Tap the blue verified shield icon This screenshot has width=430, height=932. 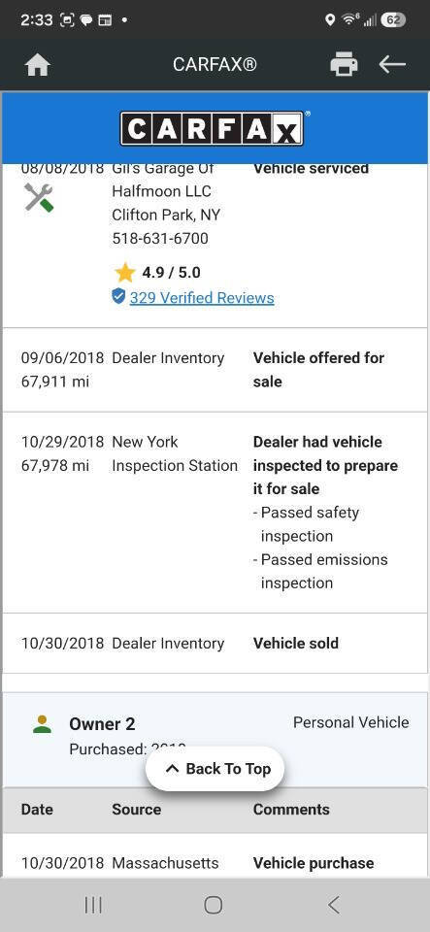tap(118, 296)
